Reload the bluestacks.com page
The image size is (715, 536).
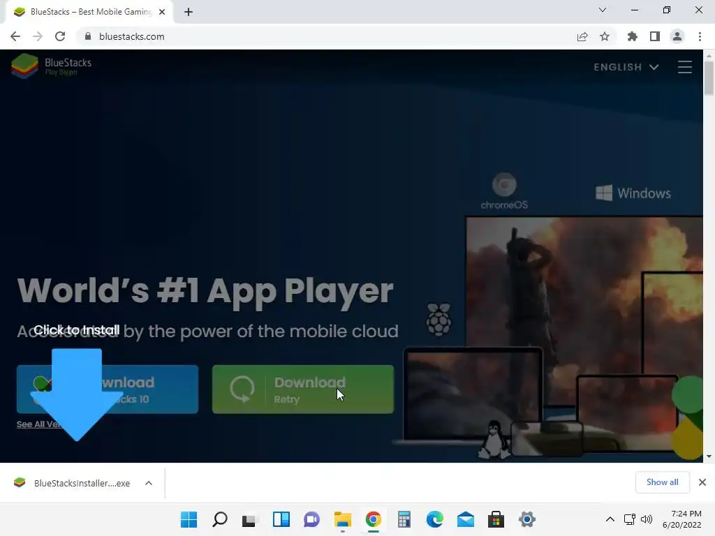[60, 36]
